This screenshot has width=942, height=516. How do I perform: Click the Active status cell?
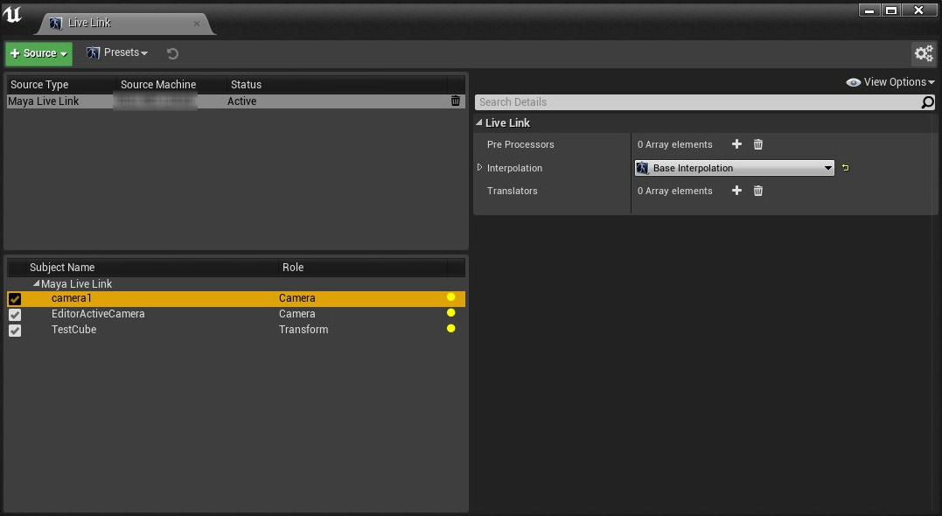[x=241, y=101]
